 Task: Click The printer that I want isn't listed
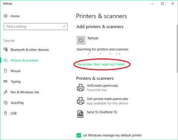101,64
